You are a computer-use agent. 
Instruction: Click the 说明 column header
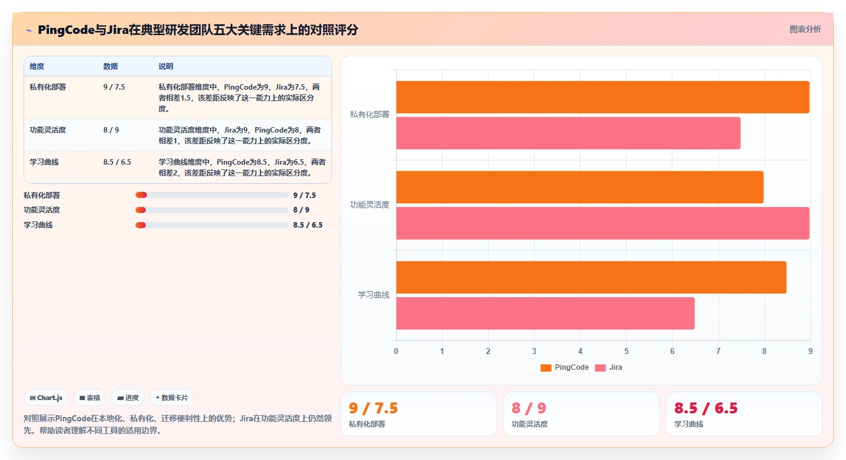(166, 66)
